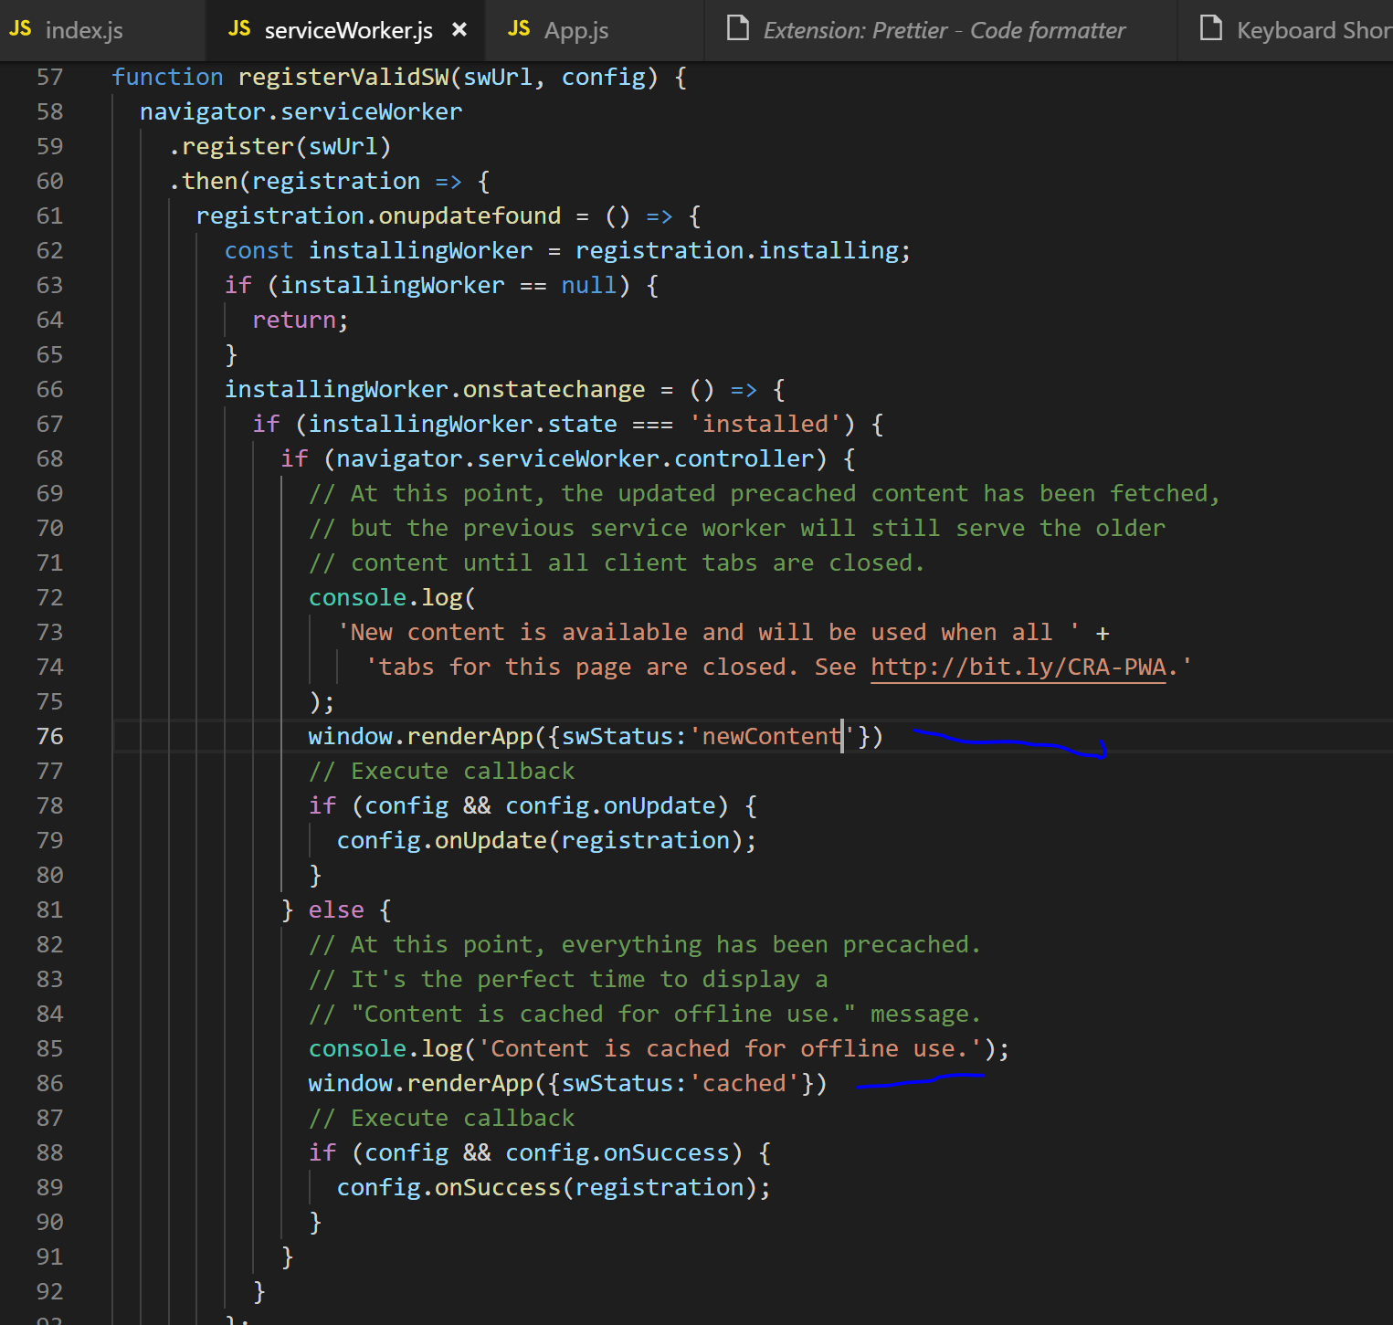Place cursor on the registerValidSW function name
The width and height of the screenshot is (1393, 1325).
pyautogui.click(x=343, y=77)
